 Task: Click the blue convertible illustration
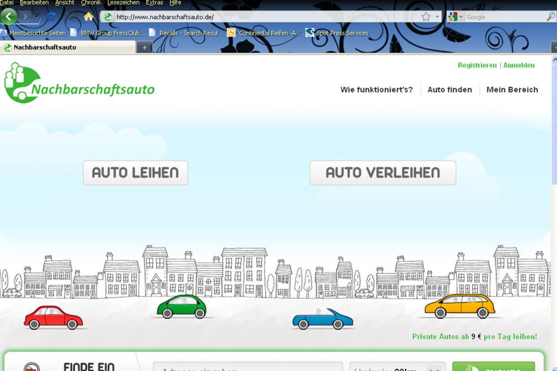pyautogui.click(x=322, y=319)
